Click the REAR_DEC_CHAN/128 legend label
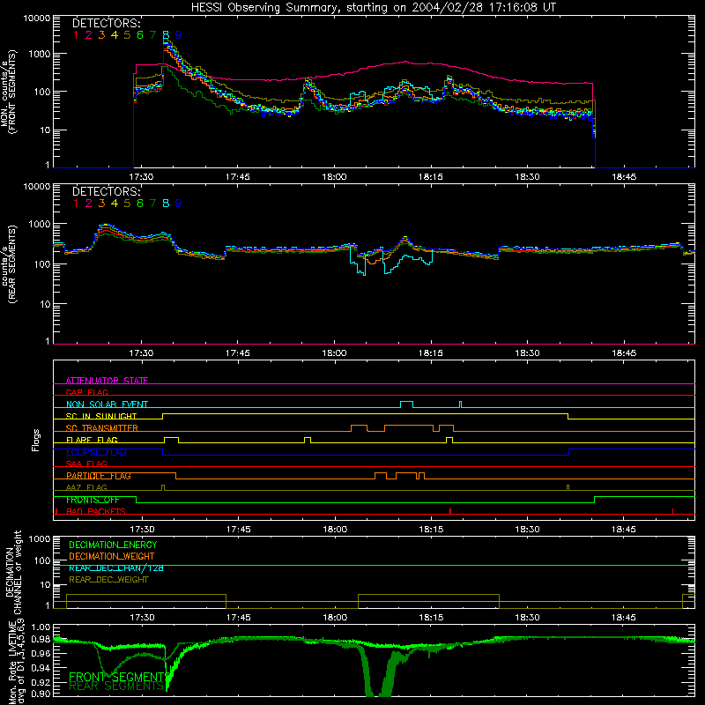 (116, 568)
